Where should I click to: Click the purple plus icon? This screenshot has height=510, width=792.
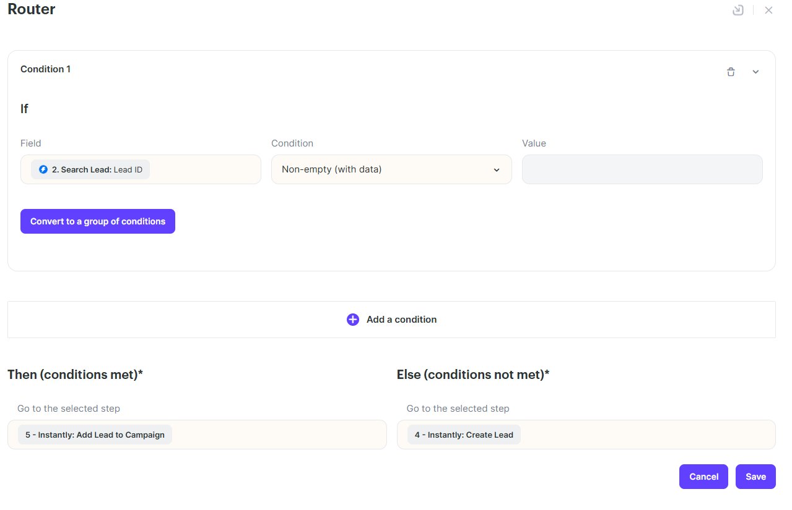pos(353,320)
